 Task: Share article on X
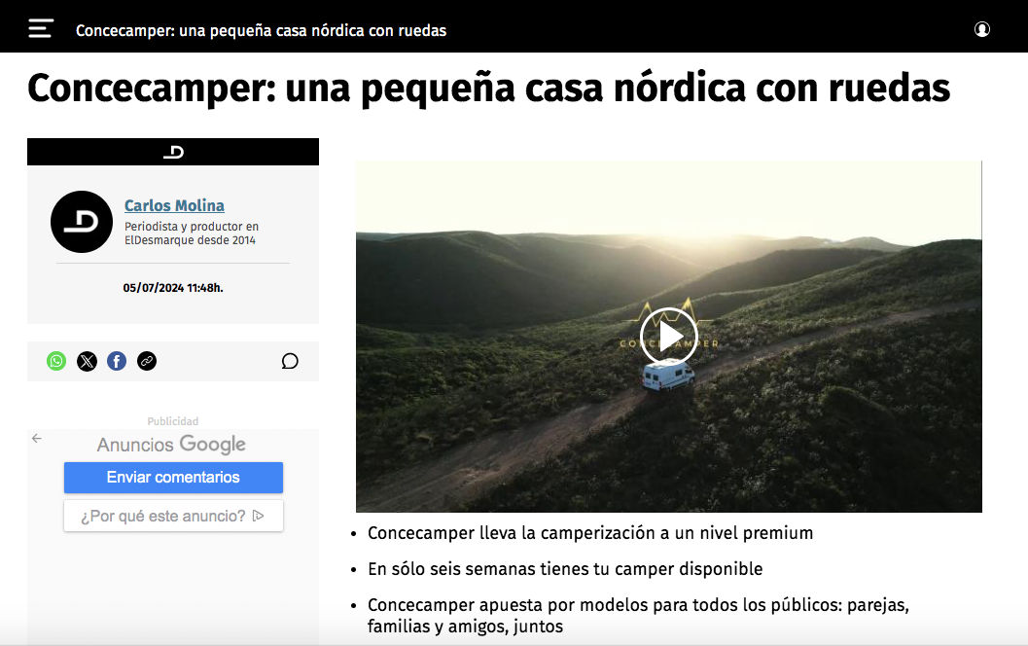pyautogui.click(x=87, y=361)
